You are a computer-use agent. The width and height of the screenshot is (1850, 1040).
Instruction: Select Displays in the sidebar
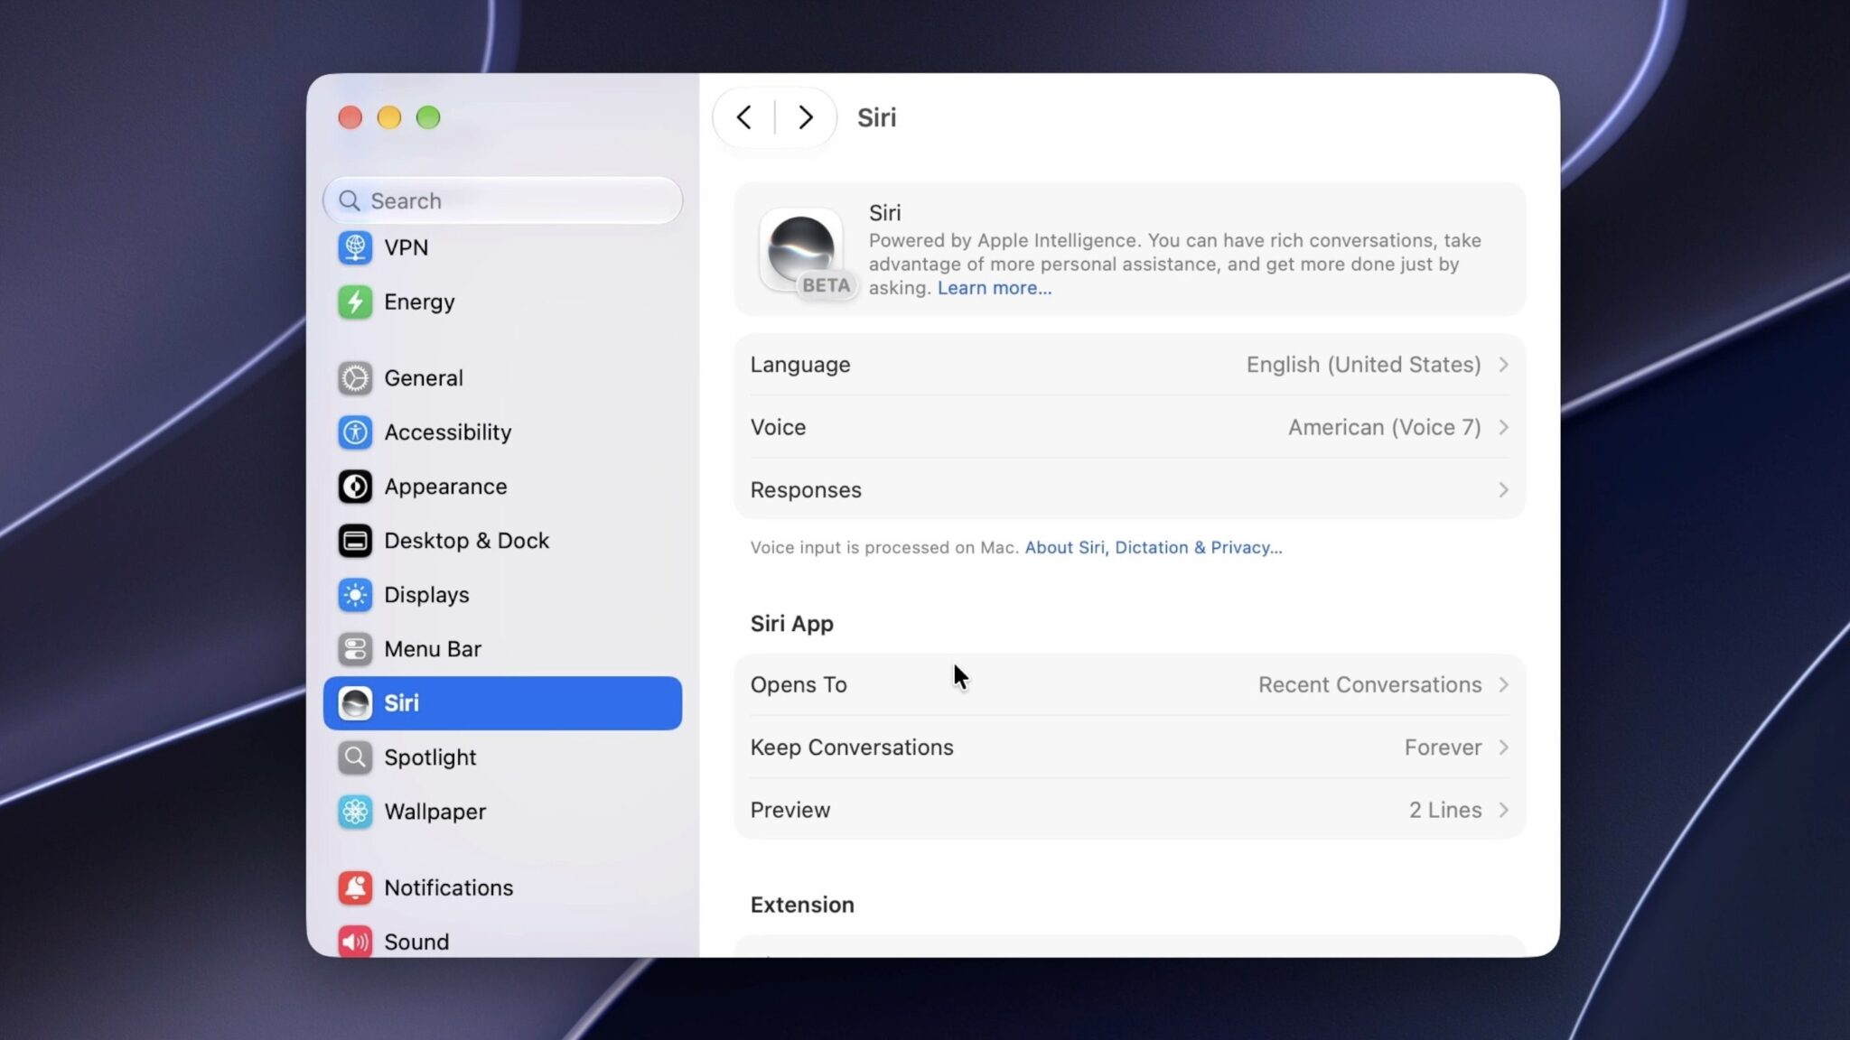(x=502, y=595)
